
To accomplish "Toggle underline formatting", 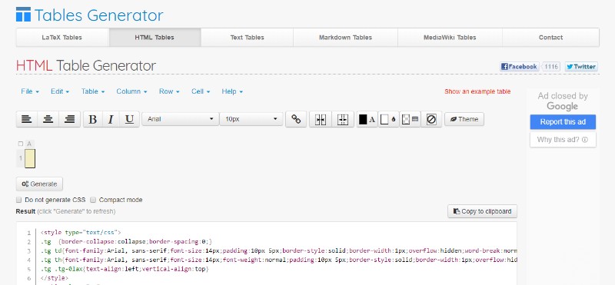I will (x=129, y=119).
